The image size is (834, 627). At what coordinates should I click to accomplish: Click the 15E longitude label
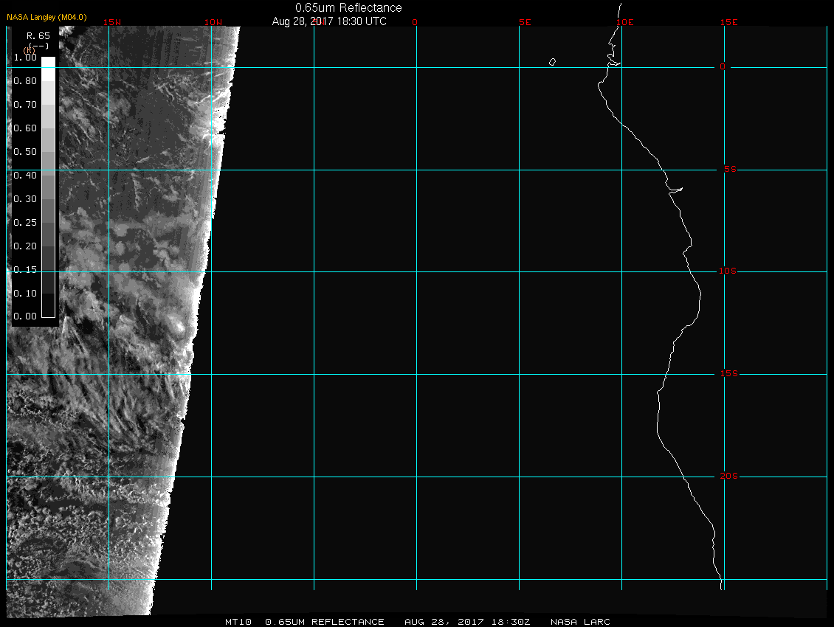(x=729, y=22)
